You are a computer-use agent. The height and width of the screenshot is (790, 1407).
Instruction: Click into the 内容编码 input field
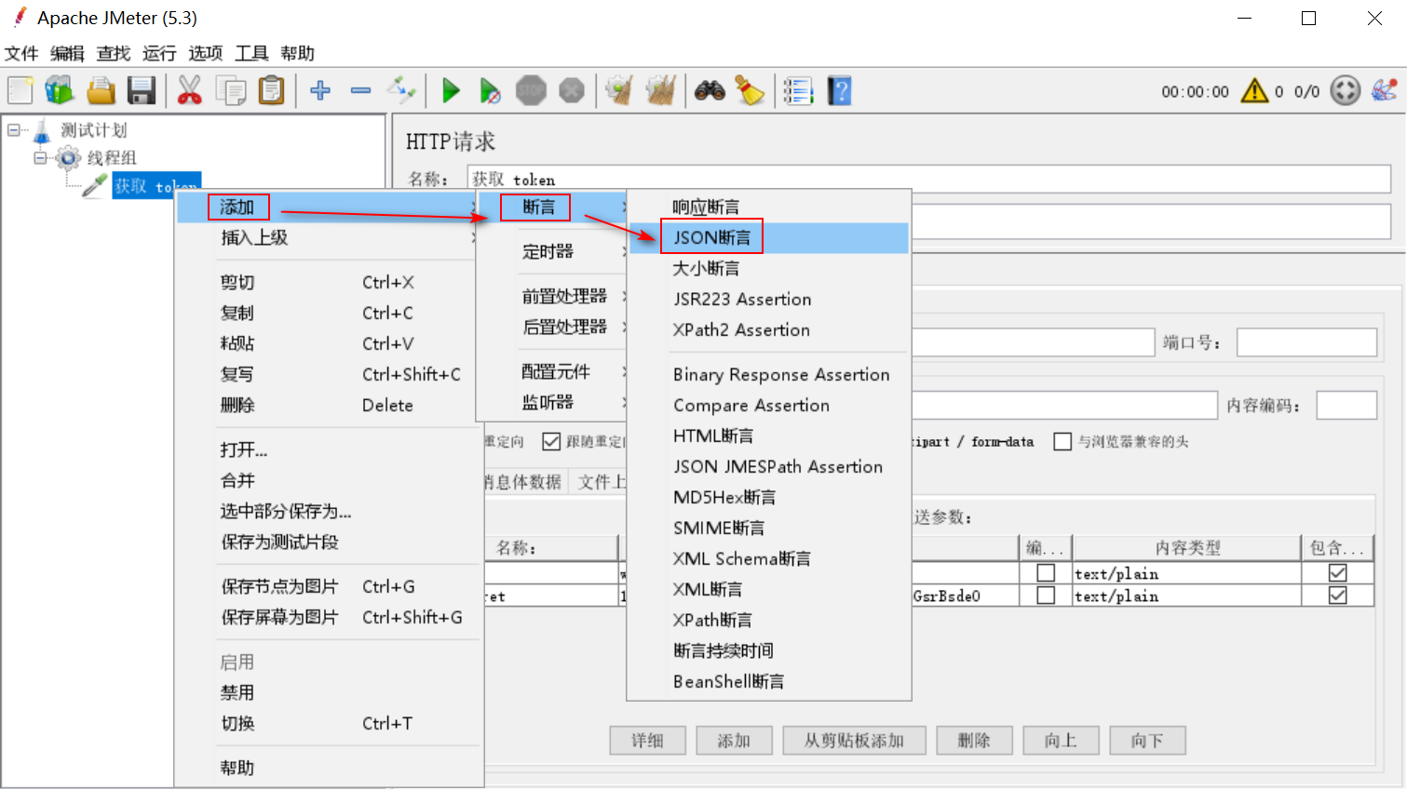[x=1346, y=405]
